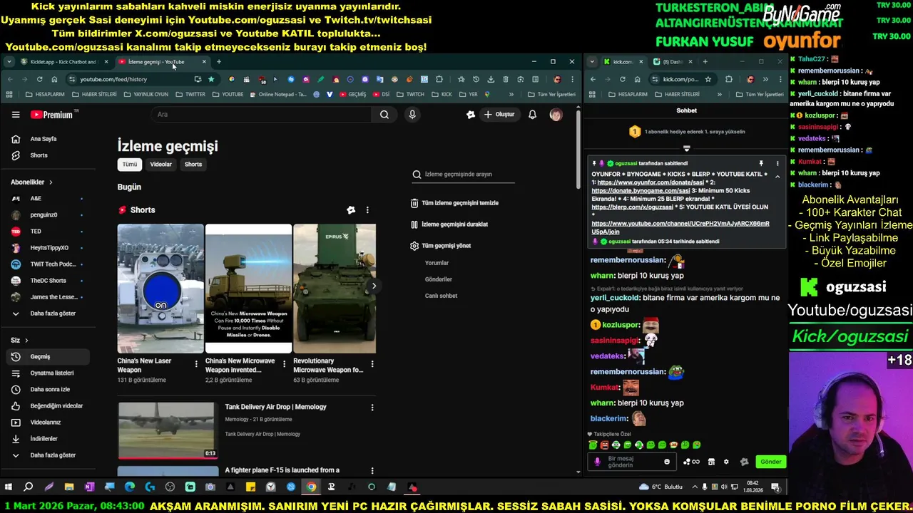This screenshot has height=513, width=913.
Task: Open the Yorumlar history link
Action: [437, 263]
